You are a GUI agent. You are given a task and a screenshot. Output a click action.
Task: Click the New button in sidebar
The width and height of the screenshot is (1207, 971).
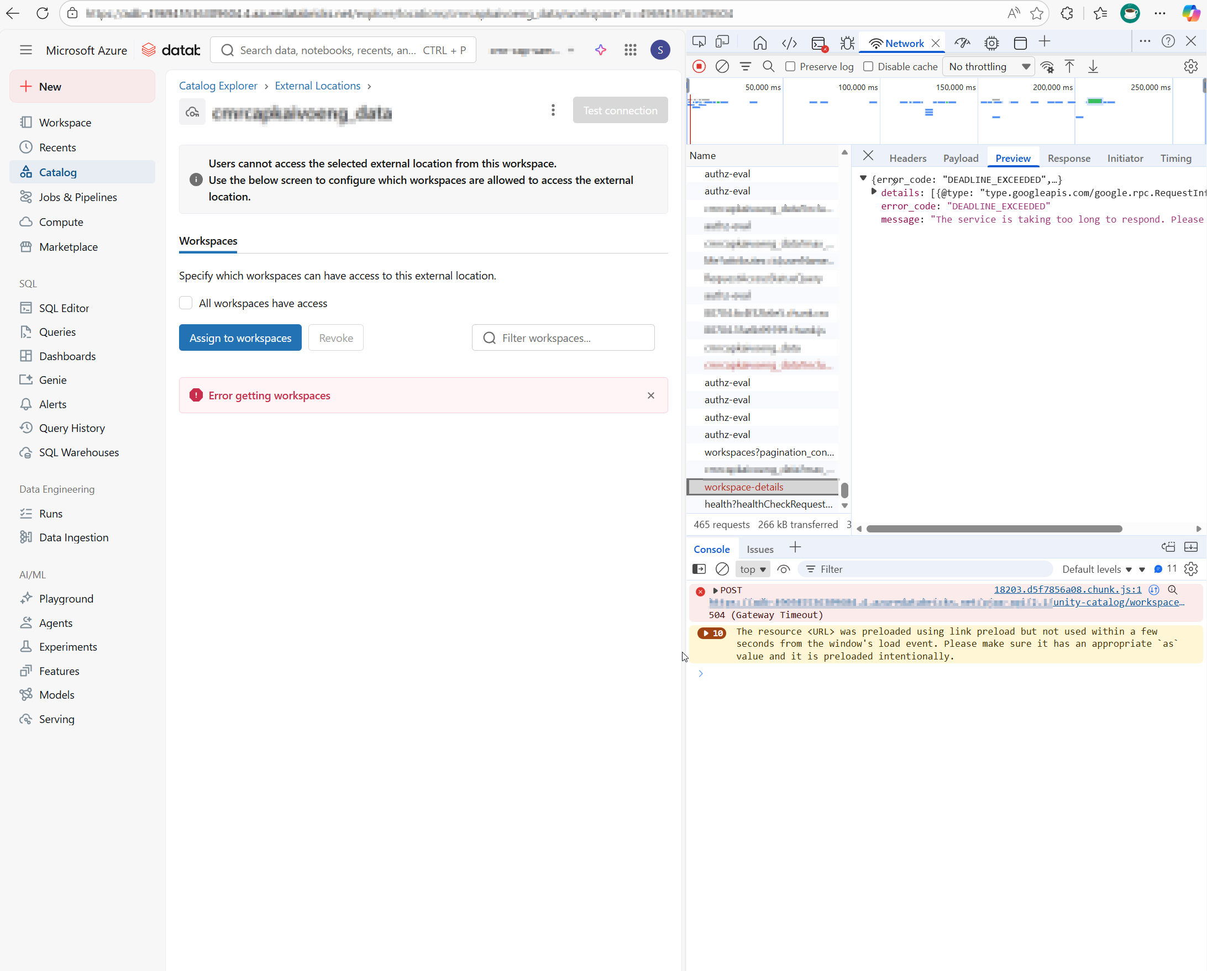(x=82, y=86)
